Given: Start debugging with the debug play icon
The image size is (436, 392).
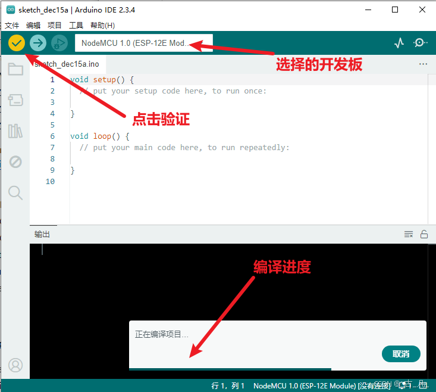Looking at the screenshot, I should tap(59, 43).
